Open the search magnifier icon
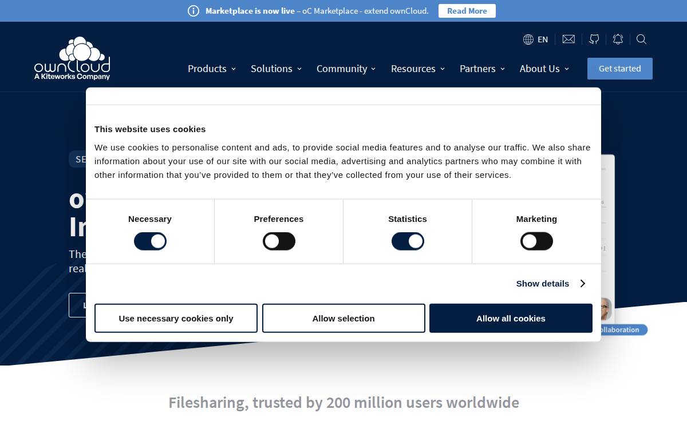Viewport: 687px width, 429px height. pos(642,39)
